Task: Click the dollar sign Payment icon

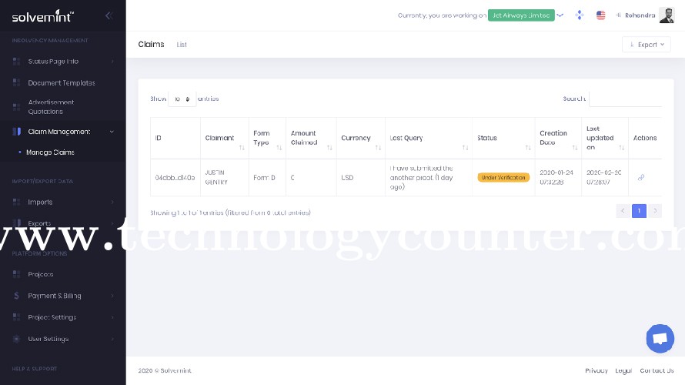Action: tap(16, 296)
